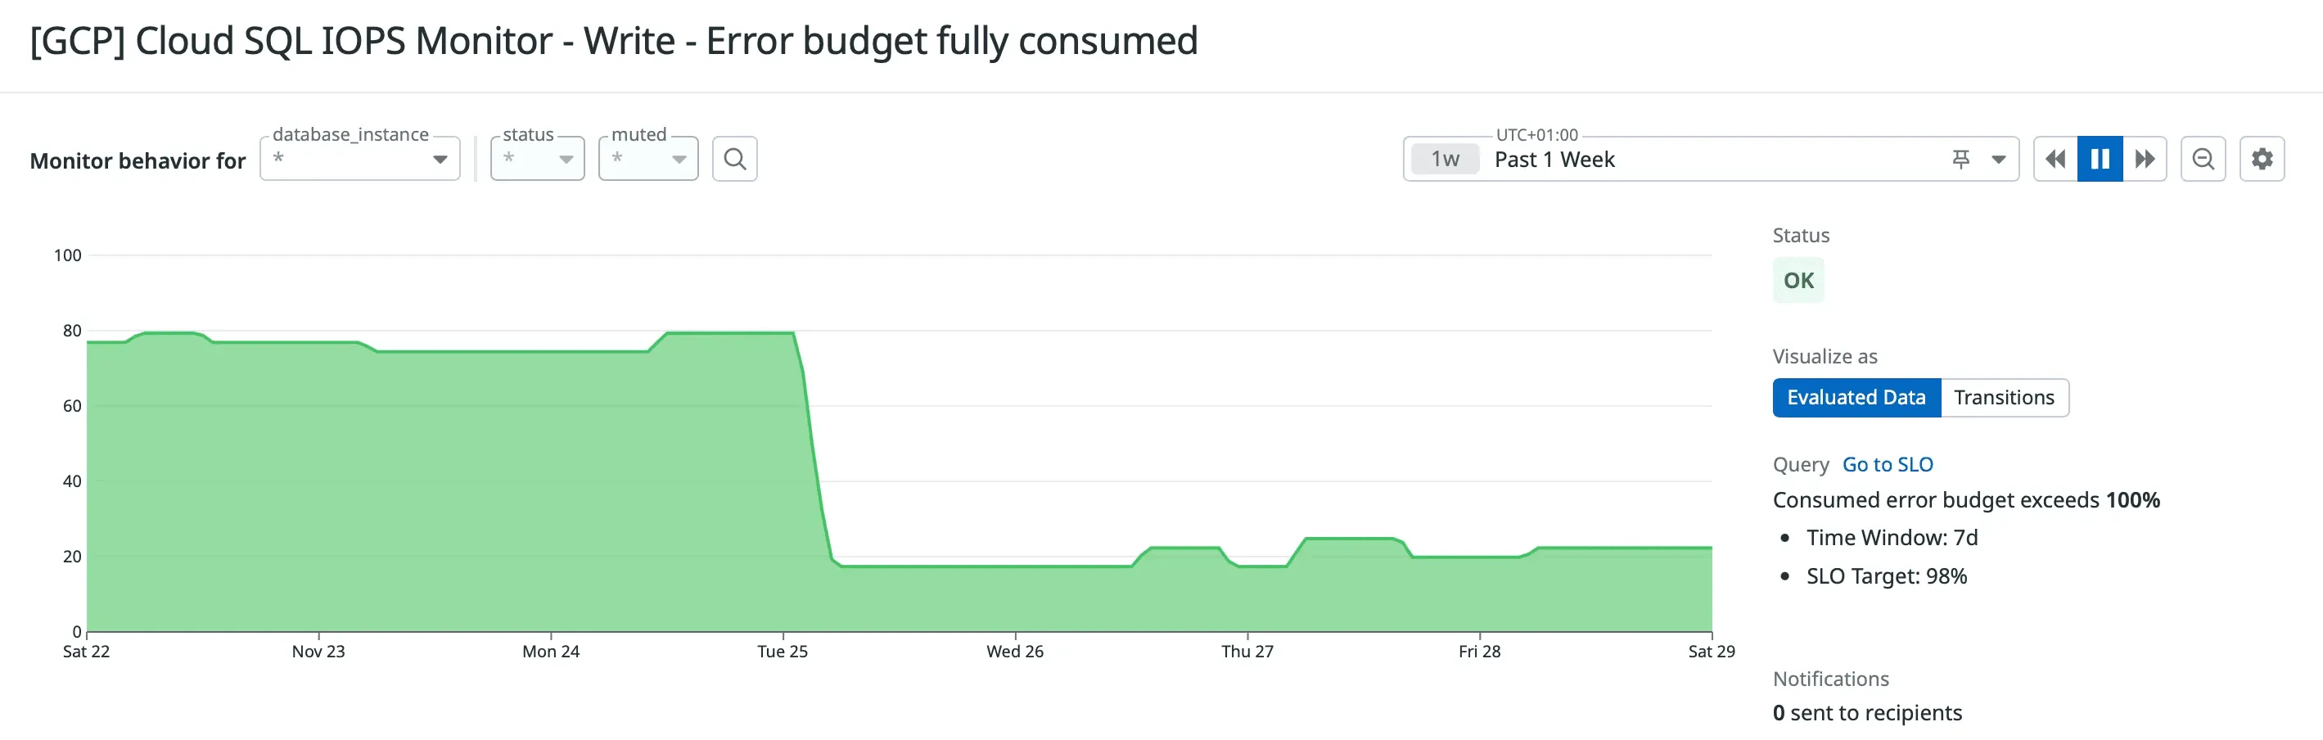The width and height of the screenshot is (2323, 740).
Task: Expand the time range dropdown caret
Action: point(1998,158)
